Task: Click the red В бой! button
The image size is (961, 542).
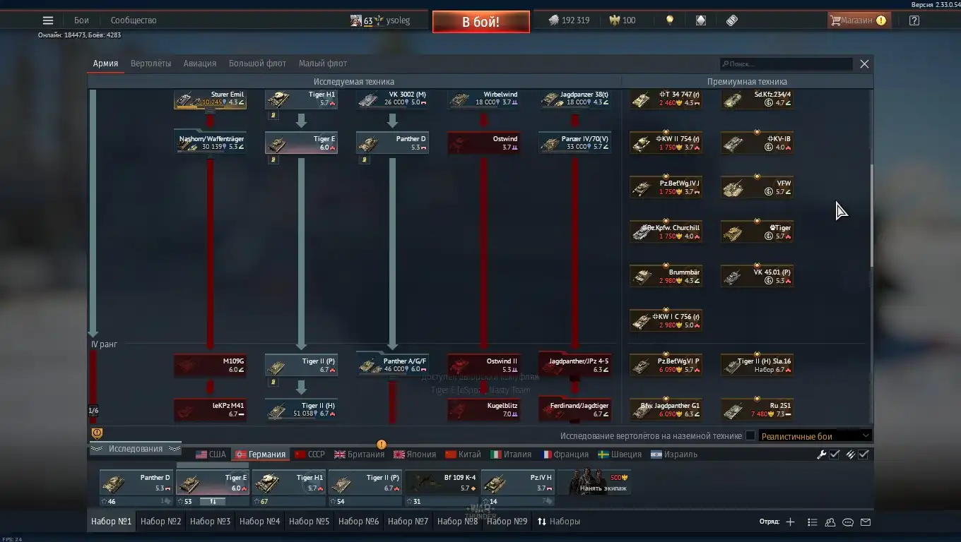Action: 481,22
